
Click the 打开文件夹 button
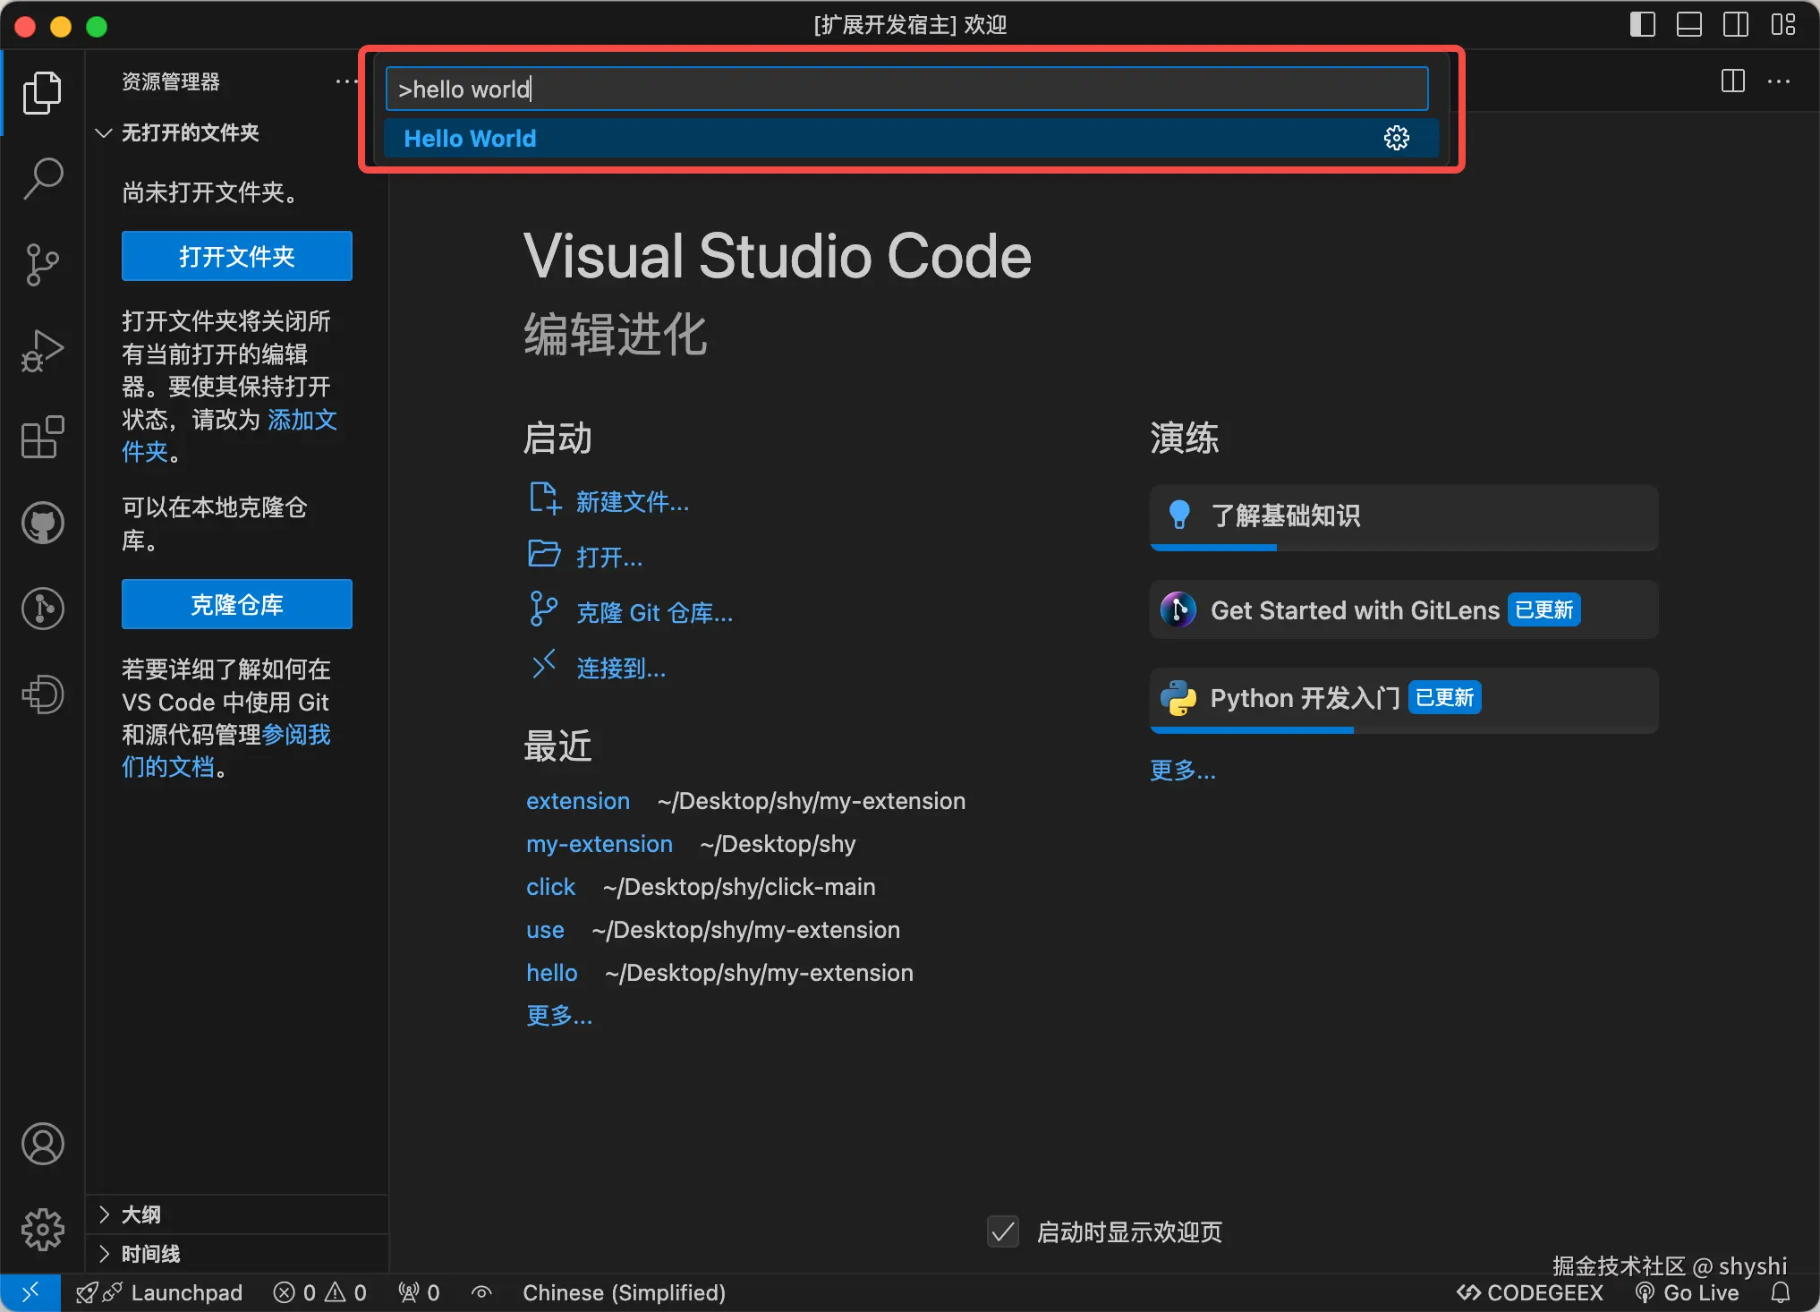237,257
